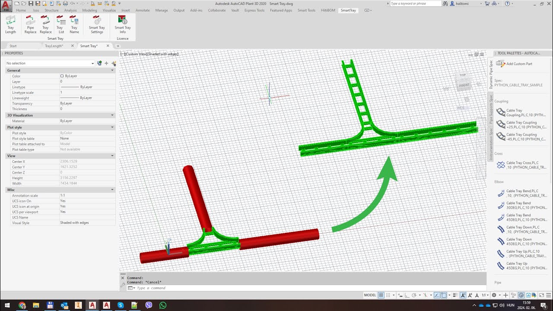Click the Shaded with edges visual style label

tap(163, 54)
